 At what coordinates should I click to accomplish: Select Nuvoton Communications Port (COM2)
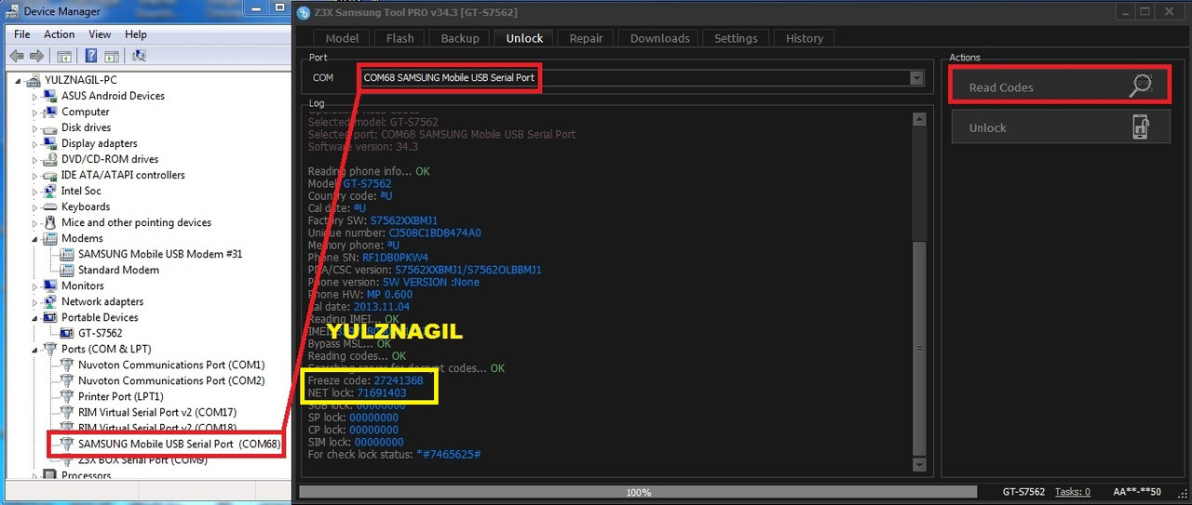(x=171, y=380)
